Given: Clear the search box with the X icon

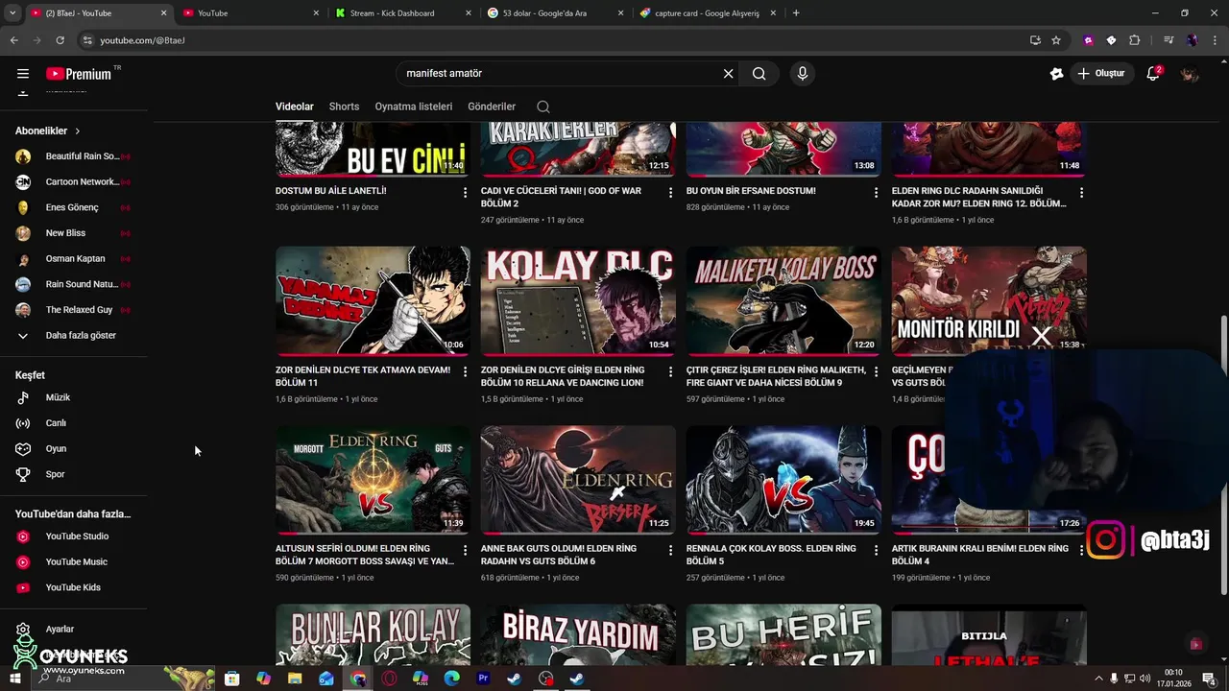Looking at the screenshot, I should click(728, 73).
